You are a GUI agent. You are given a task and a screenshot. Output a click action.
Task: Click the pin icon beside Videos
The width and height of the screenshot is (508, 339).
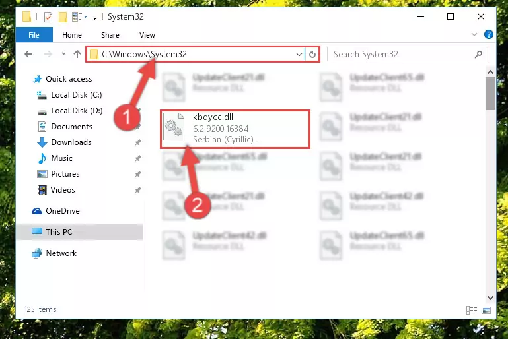(137, 190)
